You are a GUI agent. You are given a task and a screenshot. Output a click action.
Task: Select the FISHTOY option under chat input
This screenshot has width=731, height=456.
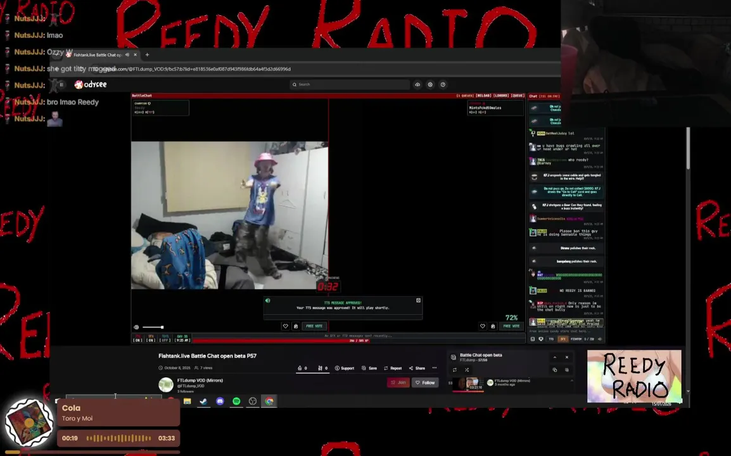click(x=576, y=339)
